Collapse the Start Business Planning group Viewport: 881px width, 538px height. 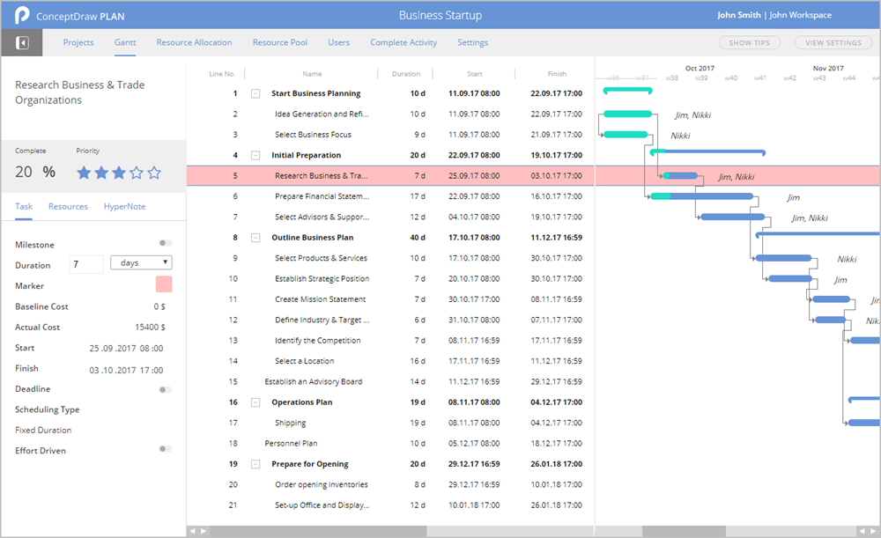tap(255, 93)
